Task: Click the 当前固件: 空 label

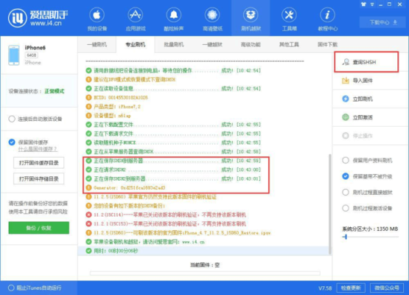Action: coord(205,265)
